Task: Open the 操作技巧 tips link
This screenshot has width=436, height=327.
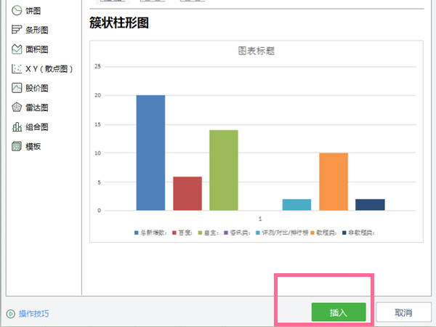Action: [x=34, y=314]
